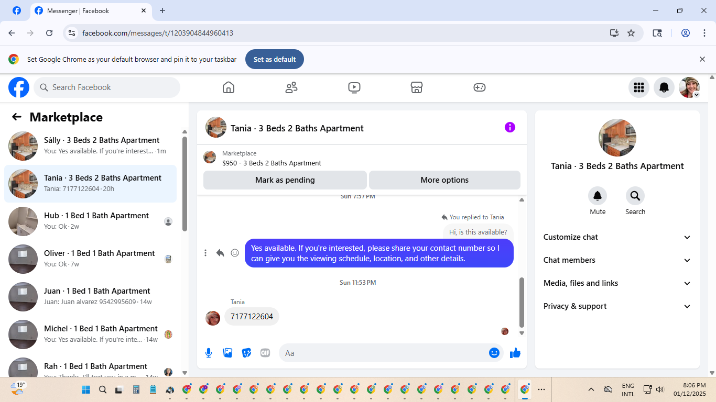The height and width of the screenshot is (402, 716).
Task: Dismiss the default browser infobar
Action: pyautogui.click(x=702, y=59)
